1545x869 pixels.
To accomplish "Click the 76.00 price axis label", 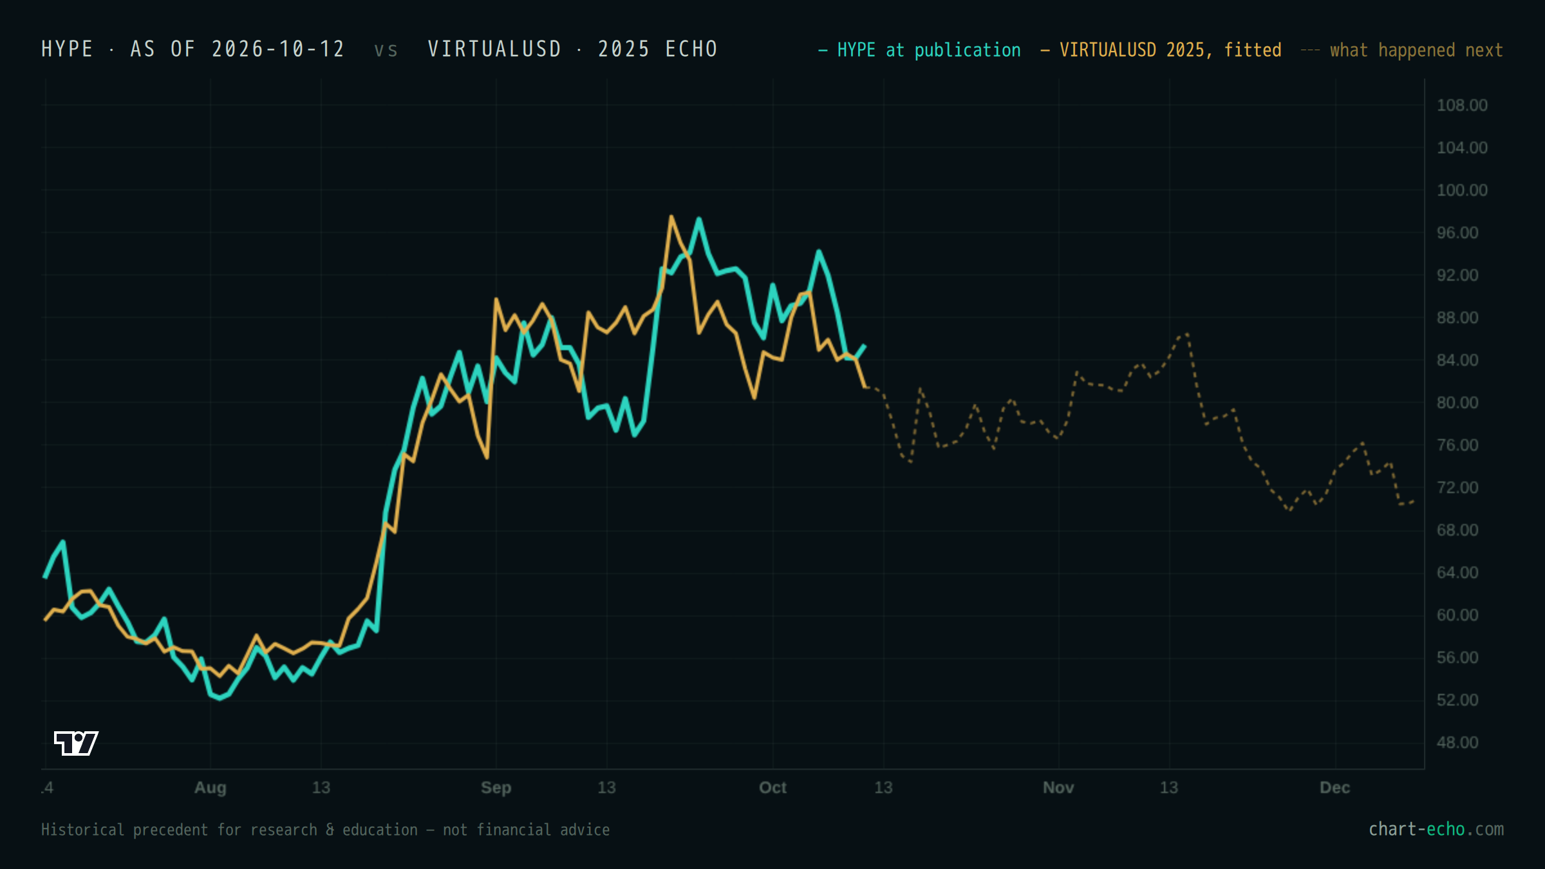I will pos(1457,445).
